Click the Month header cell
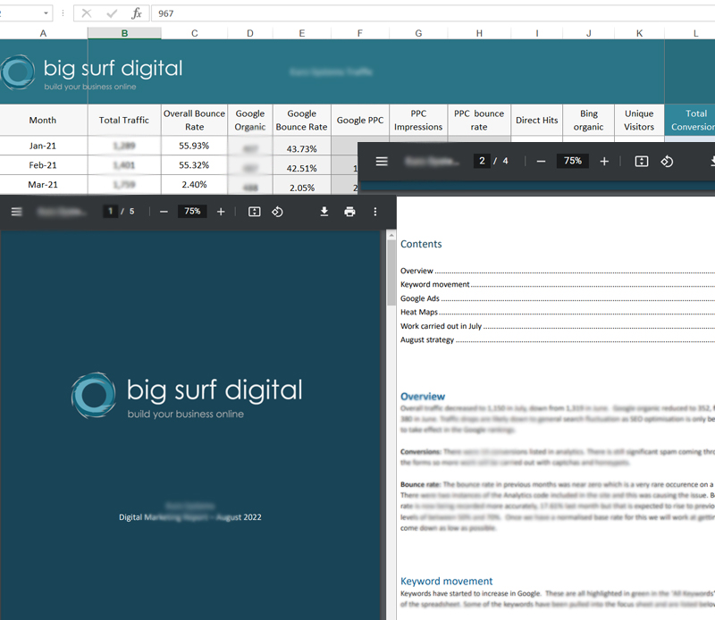 pyautogui.click(x=43, y=120)
